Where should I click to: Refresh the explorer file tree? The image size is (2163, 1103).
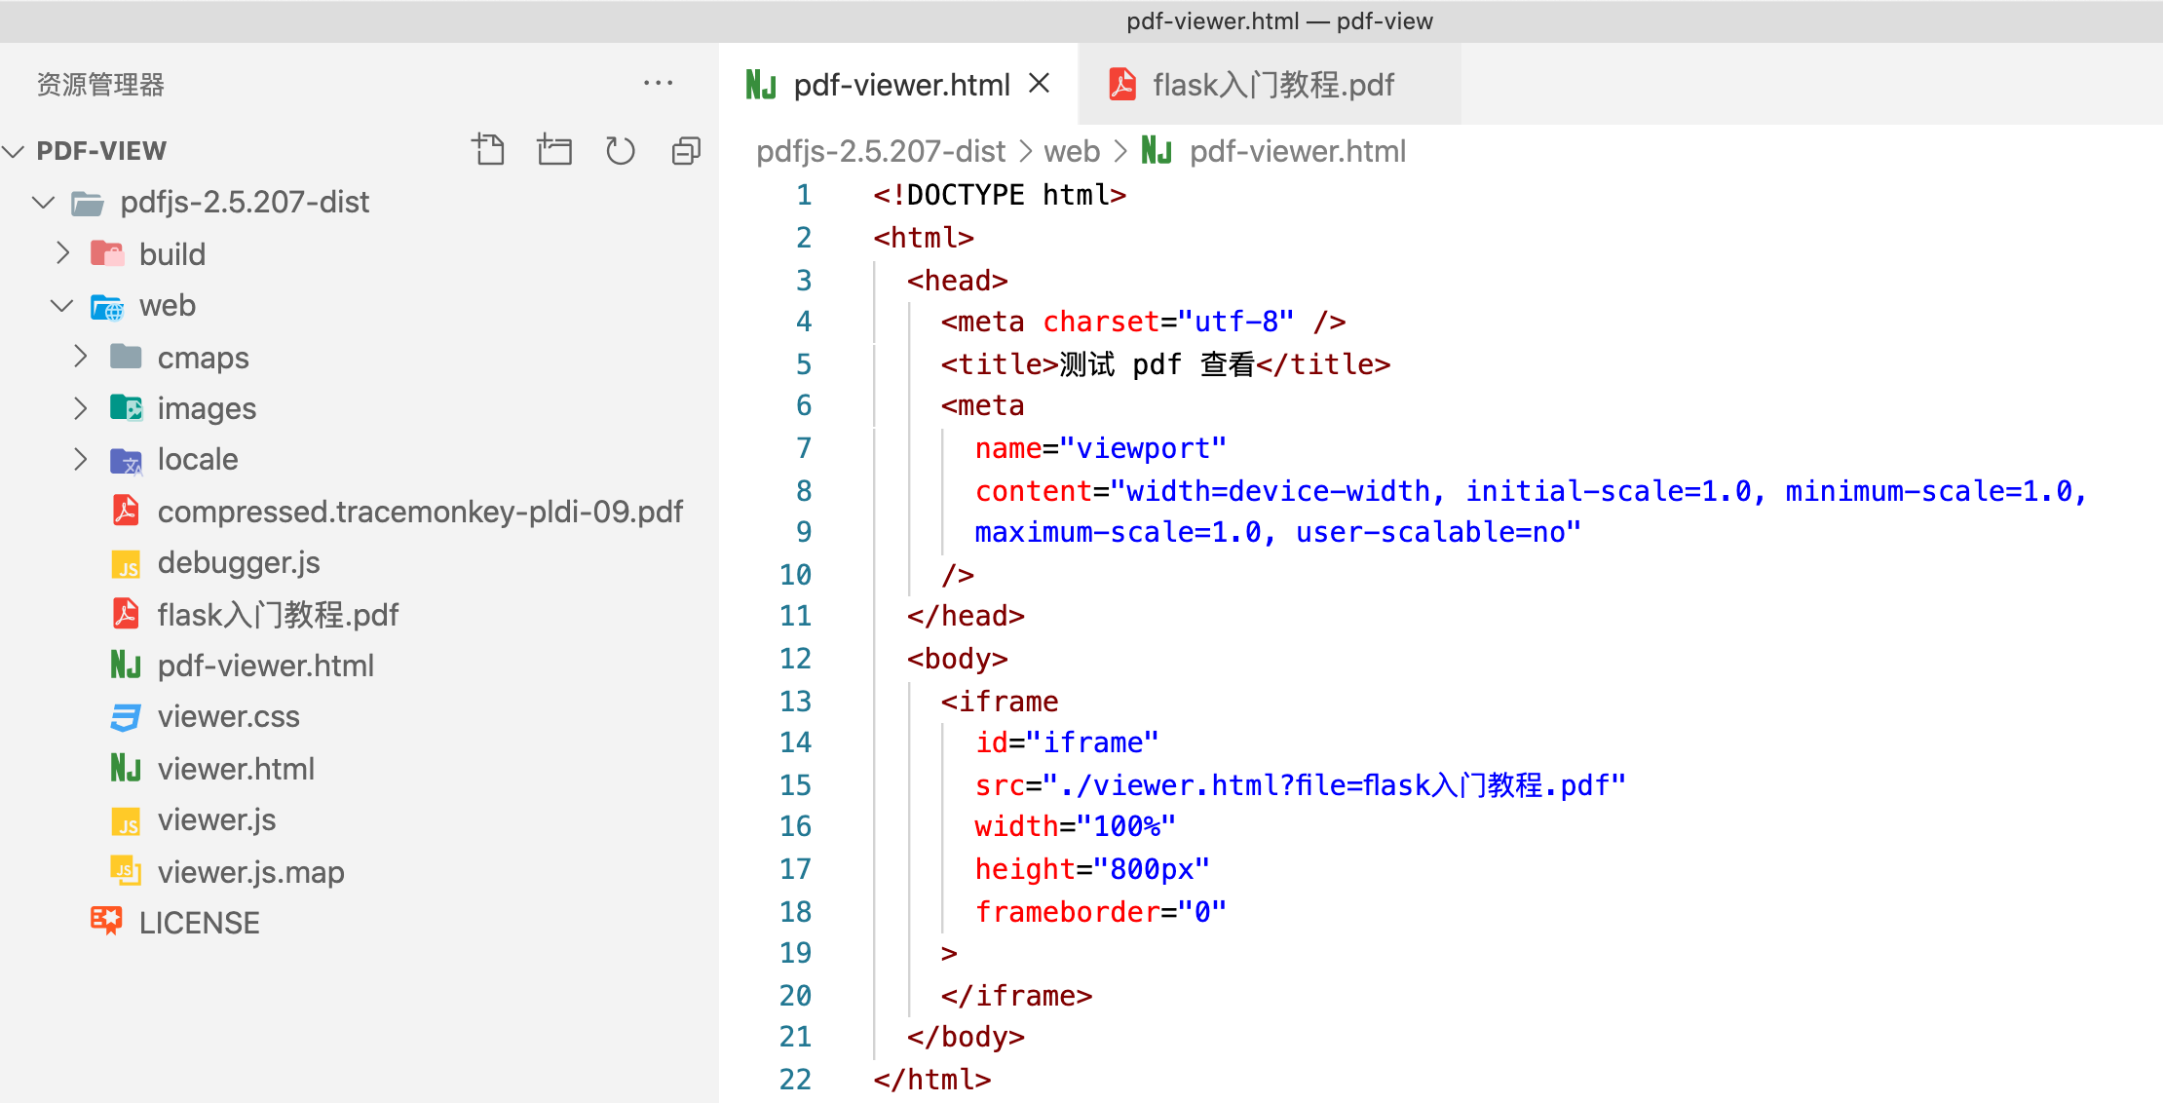[620, 150]
